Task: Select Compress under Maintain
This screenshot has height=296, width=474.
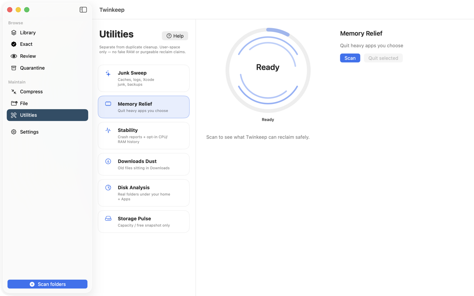Action: 47,91
